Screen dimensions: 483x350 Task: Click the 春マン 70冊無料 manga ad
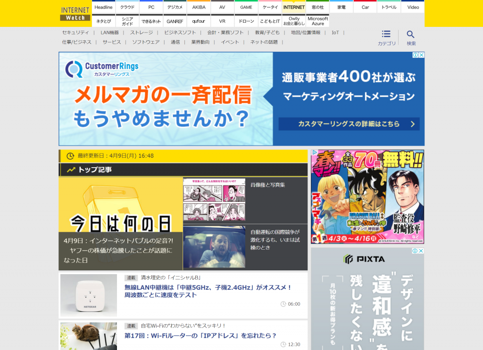[x=367, y=197]
